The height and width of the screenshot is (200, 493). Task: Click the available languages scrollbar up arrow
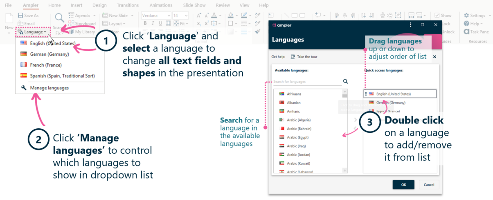pyautogui.click(x=344, y=92)
